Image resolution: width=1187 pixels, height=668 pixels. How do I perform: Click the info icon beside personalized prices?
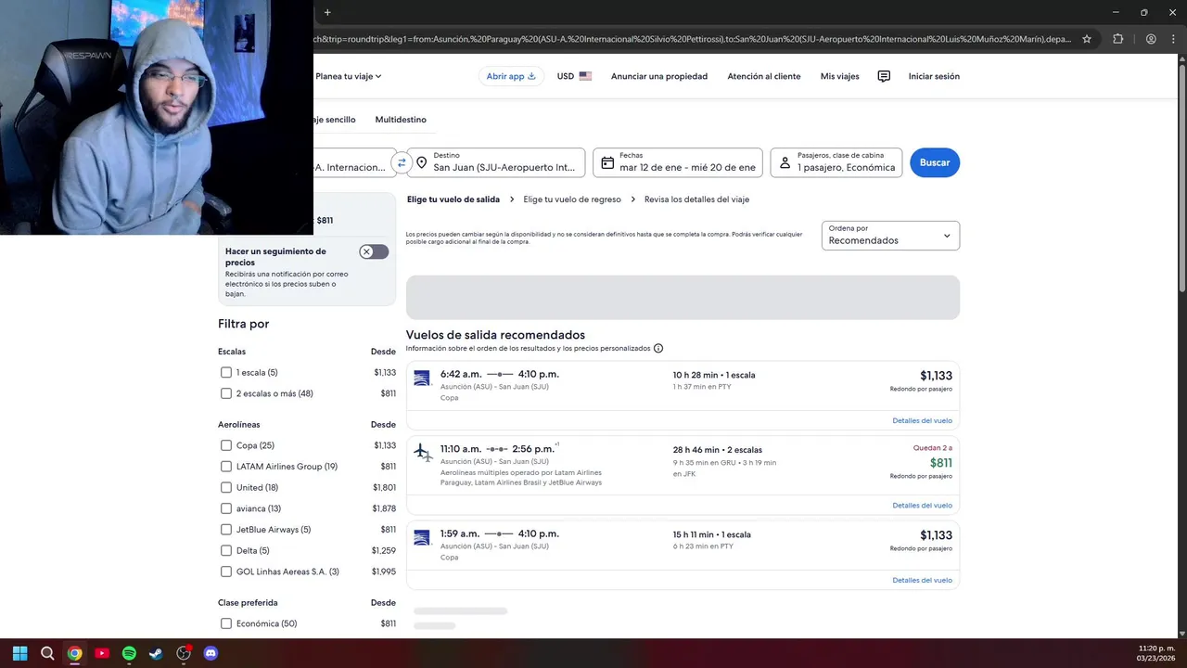tap(658, 348)
